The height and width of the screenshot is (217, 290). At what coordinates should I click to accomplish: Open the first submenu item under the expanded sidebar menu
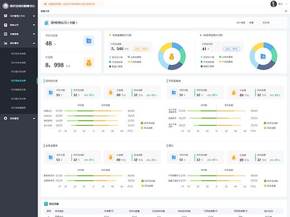pyautogui.click(x=18, y=53)
